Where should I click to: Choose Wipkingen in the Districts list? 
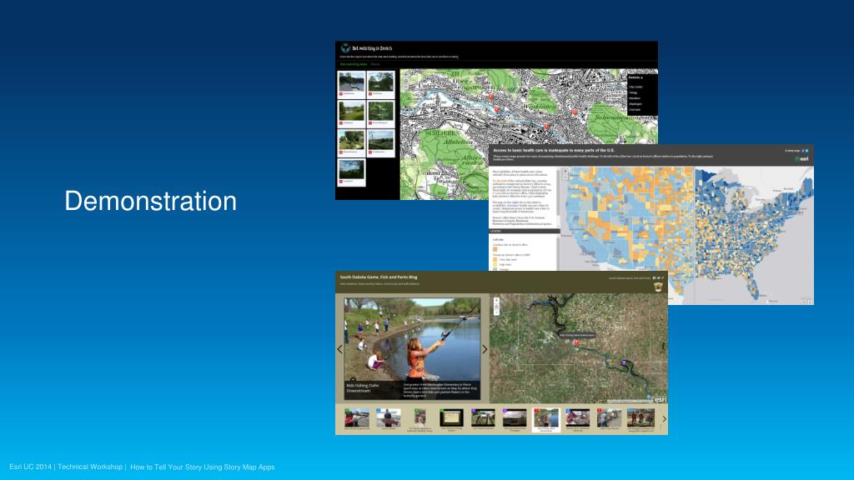pyautogui.click(x=635, y=103)
